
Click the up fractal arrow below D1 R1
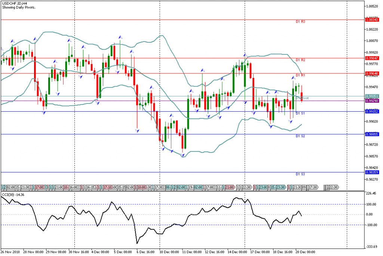pyautogui.click(x=293, y=78)
